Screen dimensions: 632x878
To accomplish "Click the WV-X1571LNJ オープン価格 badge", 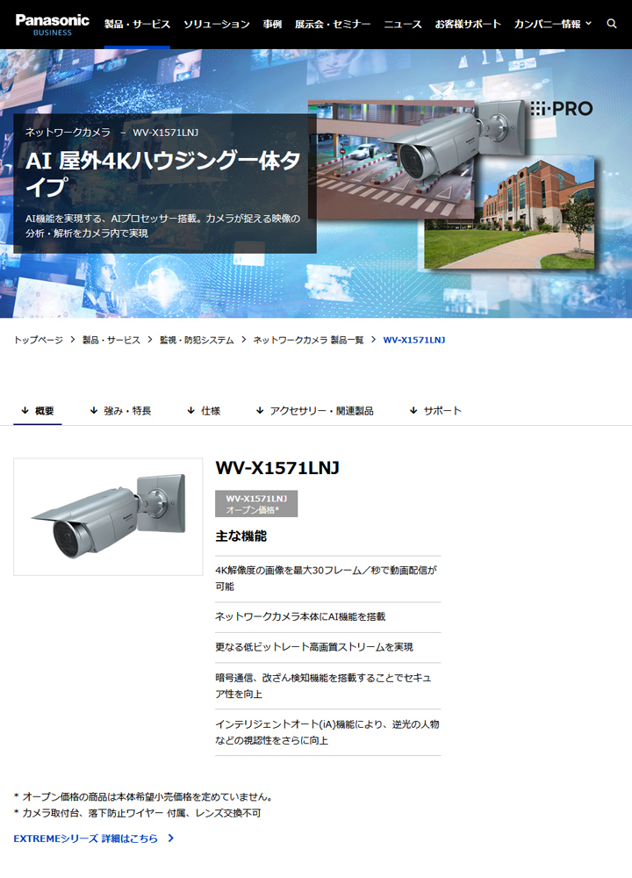I will [256, 504].
